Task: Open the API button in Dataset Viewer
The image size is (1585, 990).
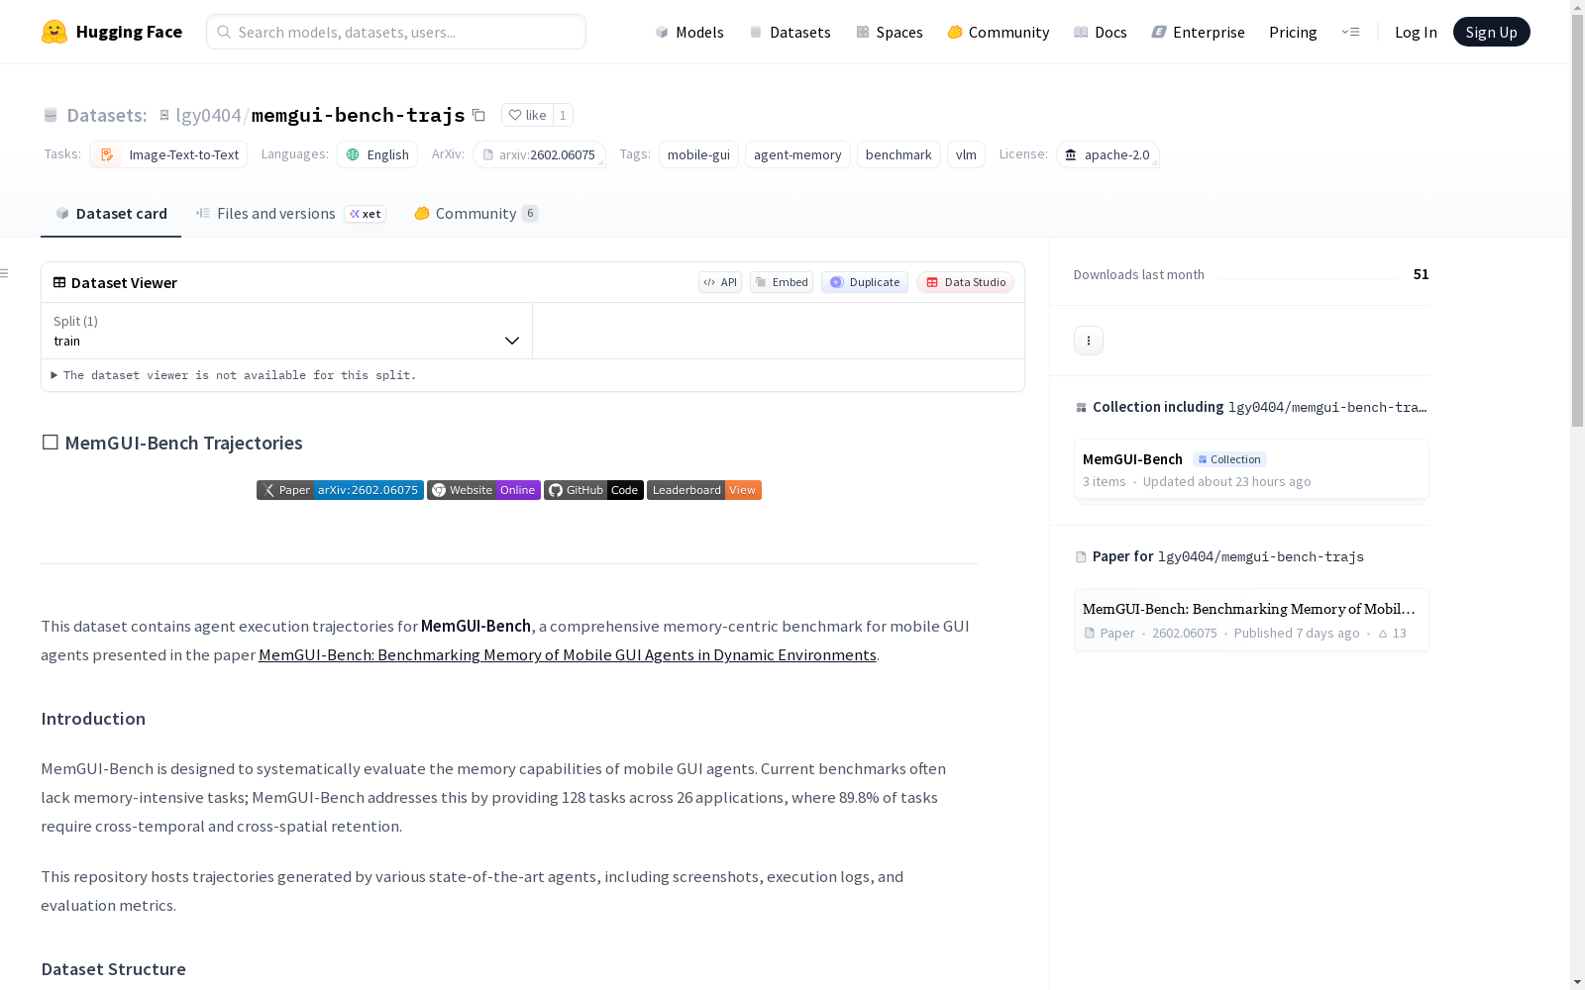Action: 720,282
